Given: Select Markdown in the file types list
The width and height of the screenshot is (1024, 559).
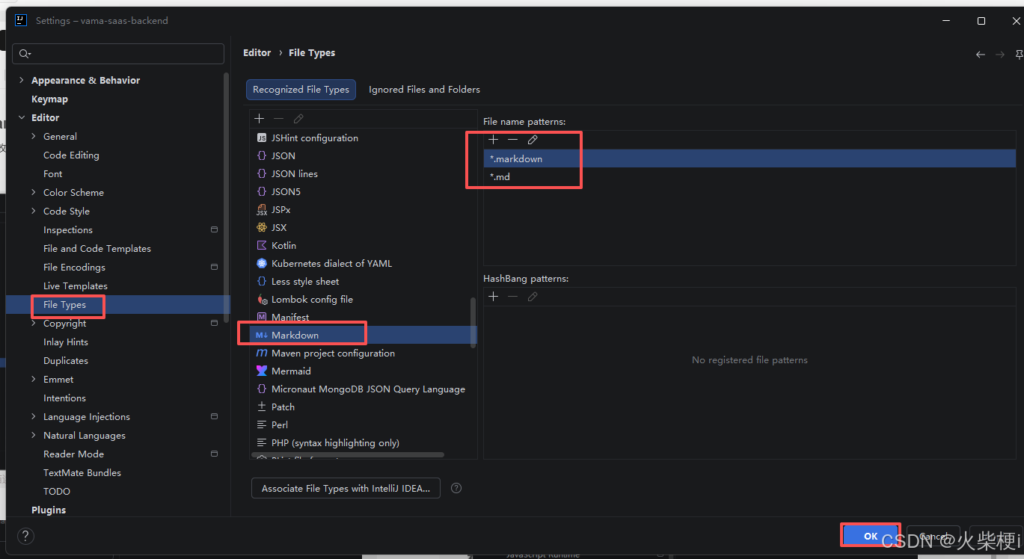Looking at the screenshot, I should coord(364,336).
